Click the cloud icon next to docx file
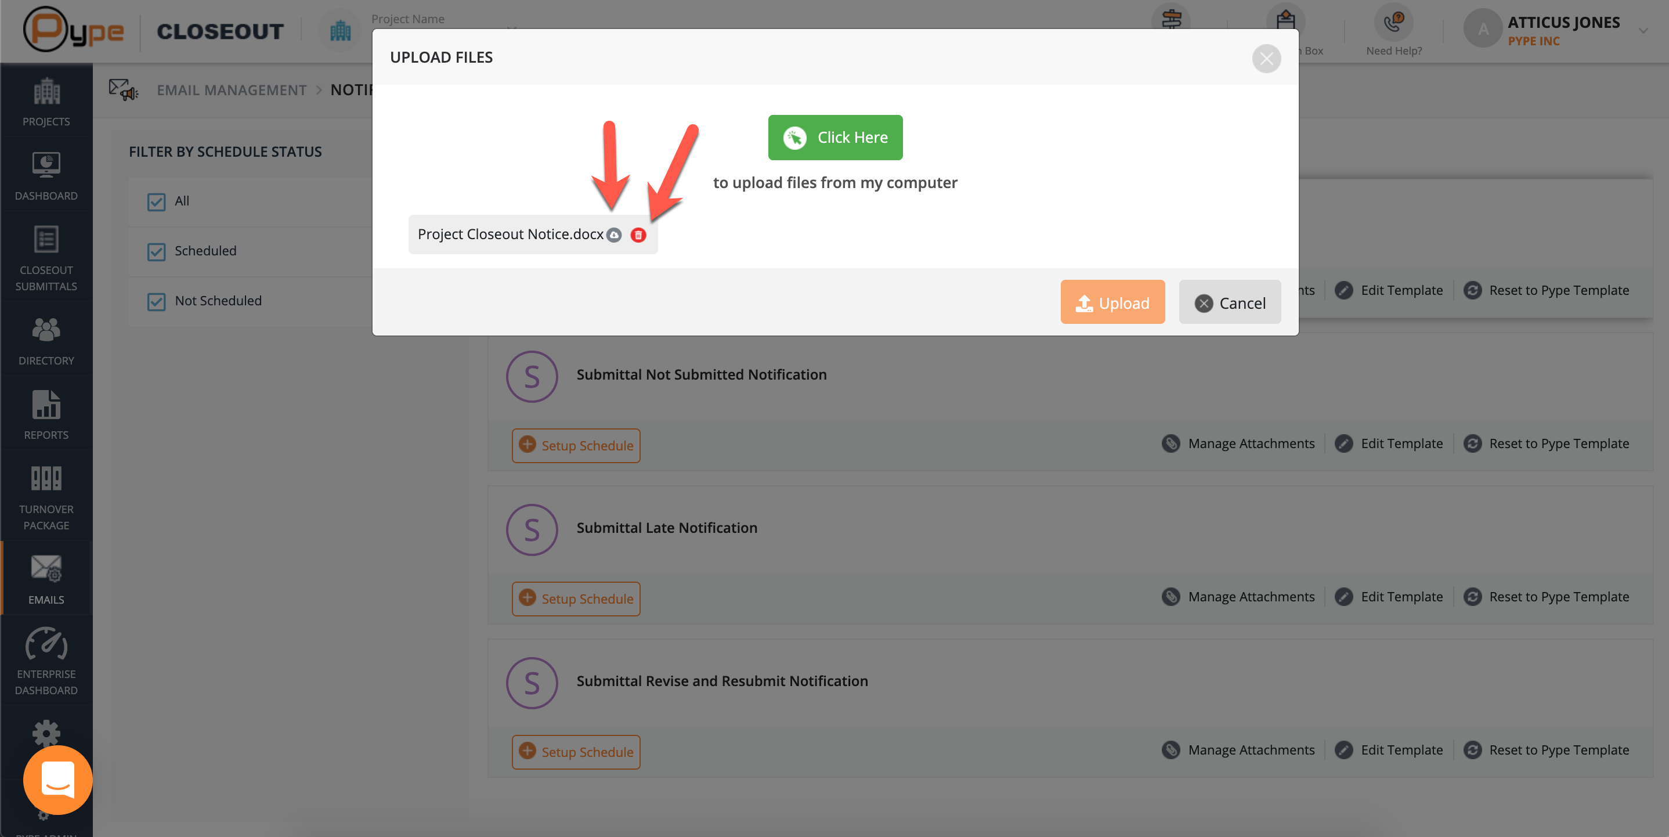This screenshot has height=837, width=1669. pyautogui.click(x=614, y=235)
